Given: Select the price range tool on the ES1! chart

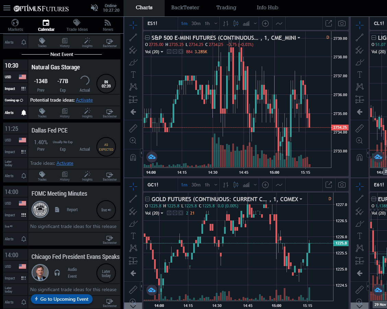Looking at the screenshot, I should point(133,99).
